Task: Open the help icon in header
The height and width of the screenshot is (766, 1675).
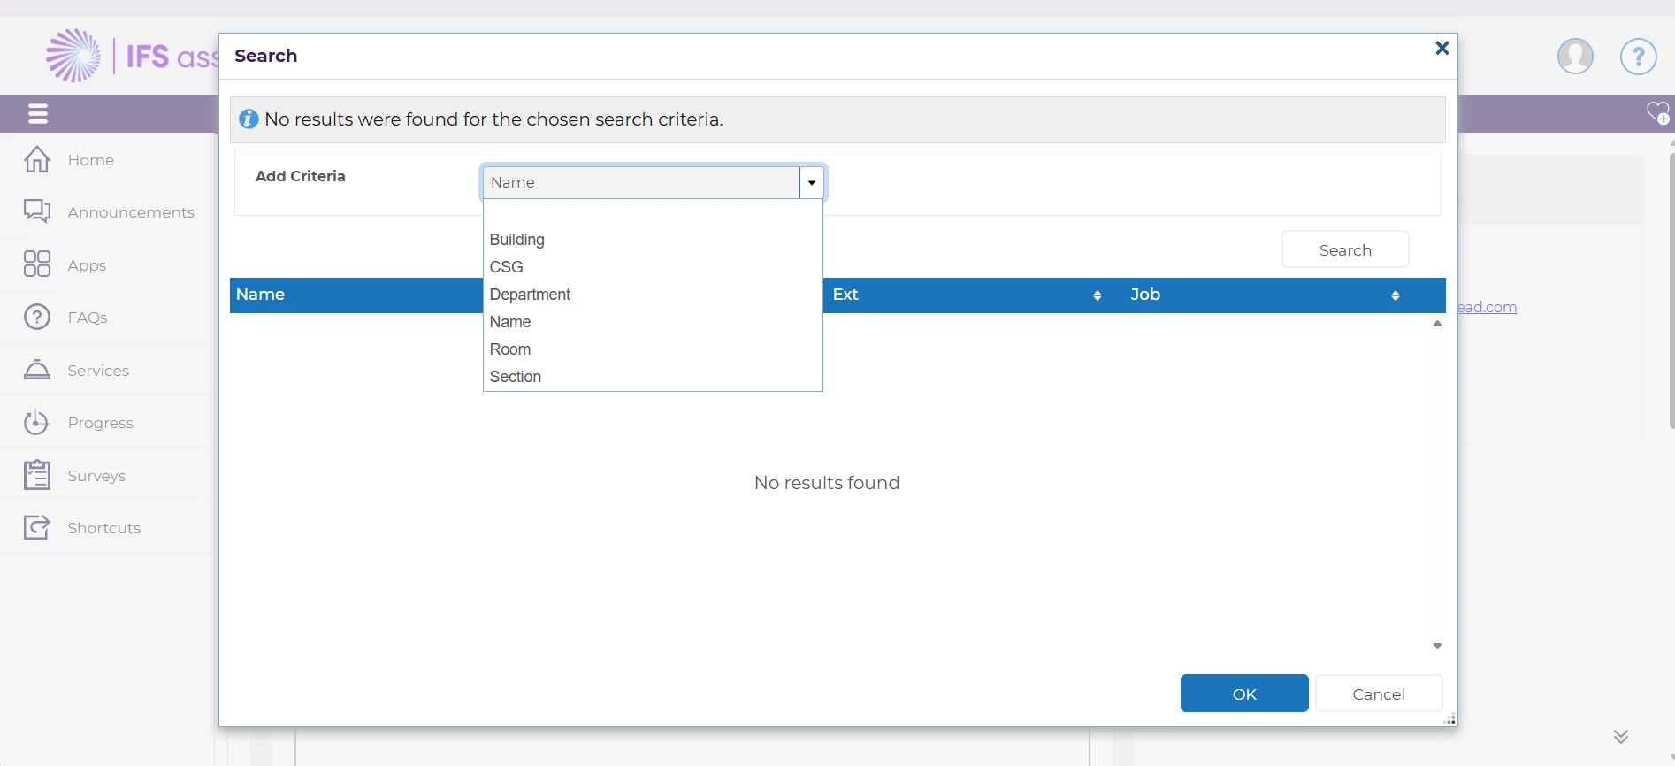Action: (1638, 57)
